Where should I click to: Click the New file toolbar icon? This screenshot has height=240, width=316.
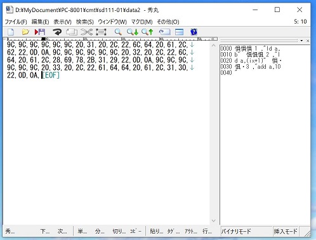11,32
